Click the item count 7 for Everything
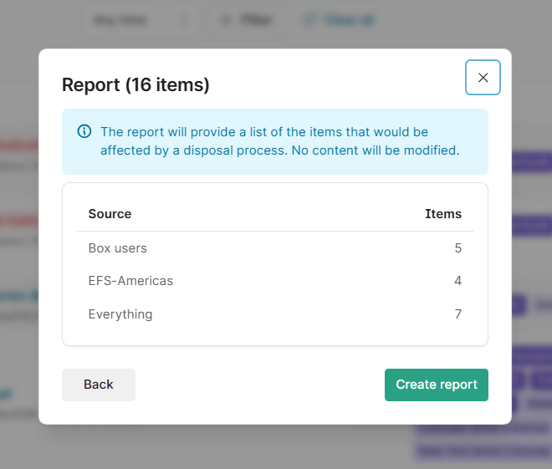 point(457,314)
